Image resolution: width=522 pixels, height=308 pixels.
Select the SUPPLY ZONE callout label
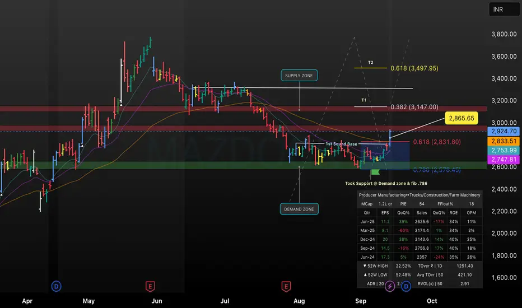point(299,76)
